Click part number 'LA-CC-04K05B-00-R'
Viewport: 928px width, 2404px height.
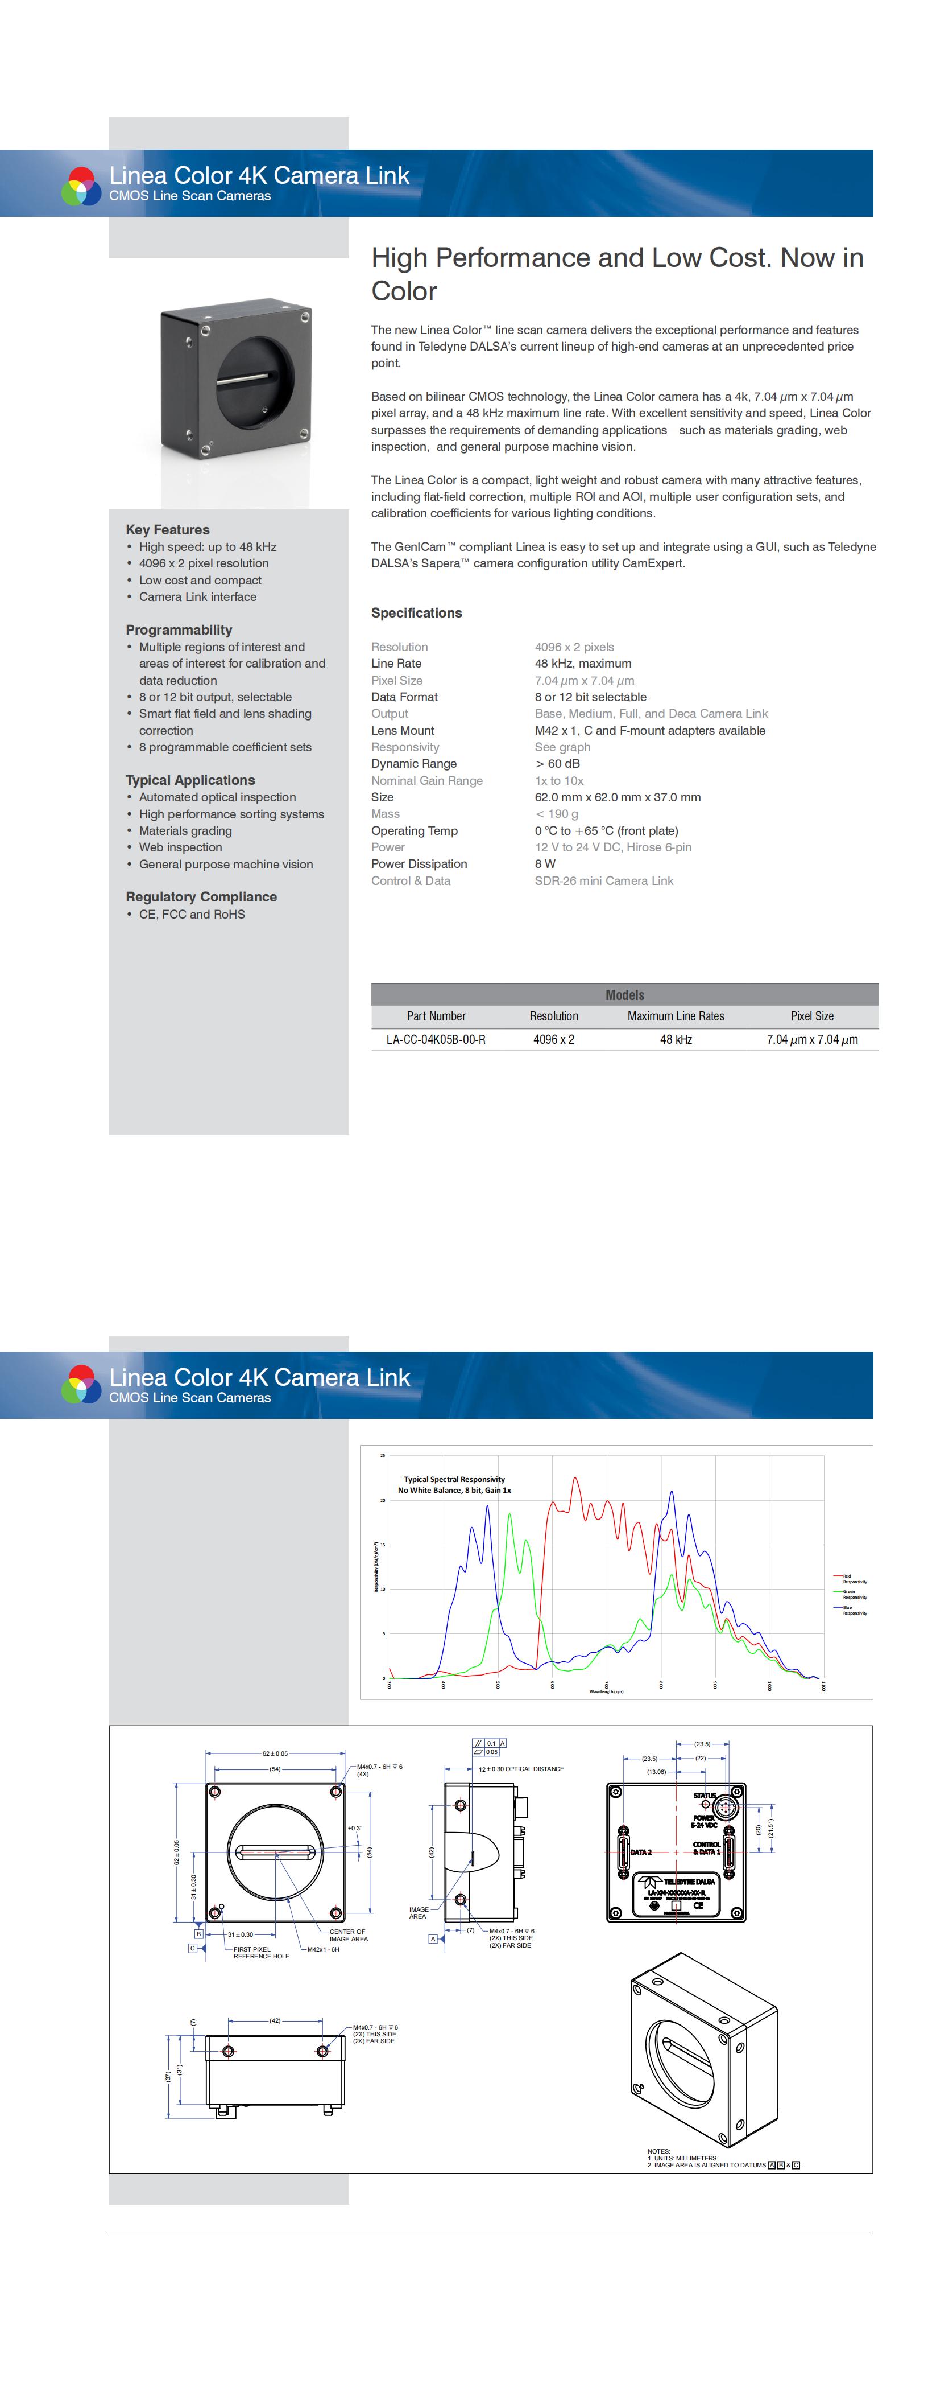(x=436, y=1040)
